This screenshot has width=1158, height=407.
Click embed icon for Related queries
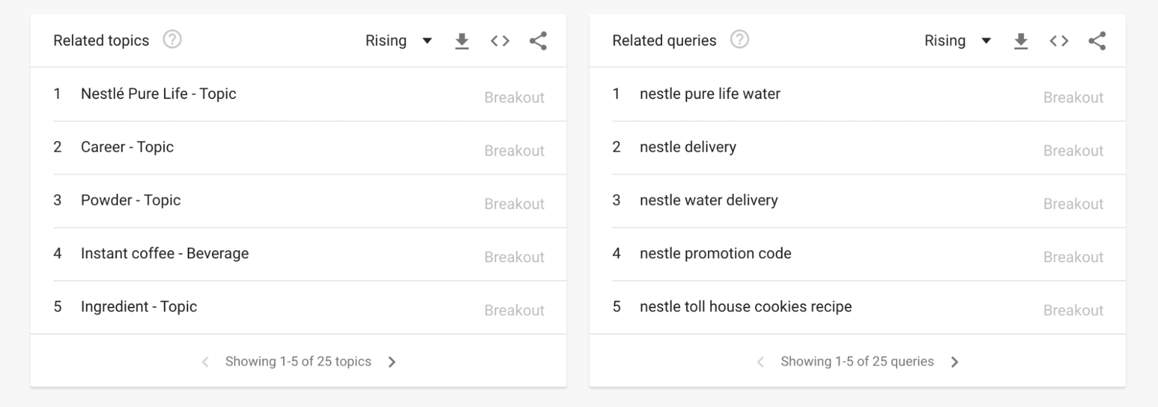1059,41
